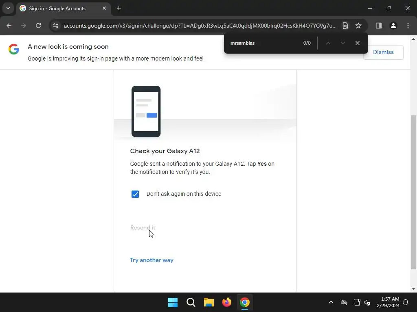Reload the current page

coord(38,26)
